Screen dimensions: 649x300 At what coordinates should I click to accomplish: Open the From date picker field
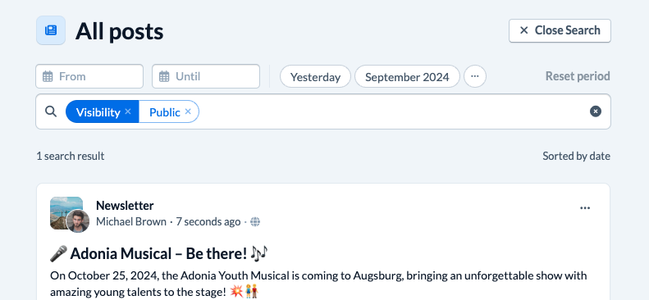(x=89, y=76)
